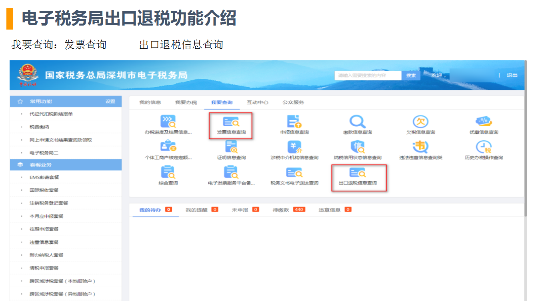This screenshot has width=540, height=304.
Task: Open 网上申请文书结果查询及领取
Action: point(66,140)
